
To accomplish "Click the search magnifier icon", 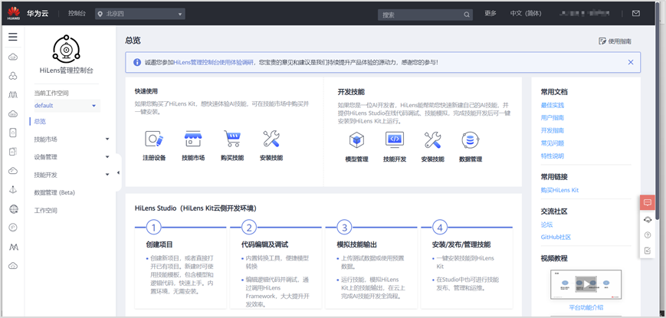I will pos(467,15).
